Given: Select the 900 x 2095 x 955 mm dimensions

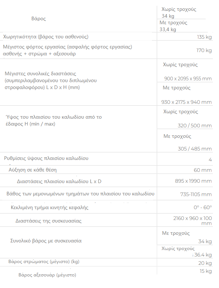Looking at the screenshot, I should pos(188,79).
